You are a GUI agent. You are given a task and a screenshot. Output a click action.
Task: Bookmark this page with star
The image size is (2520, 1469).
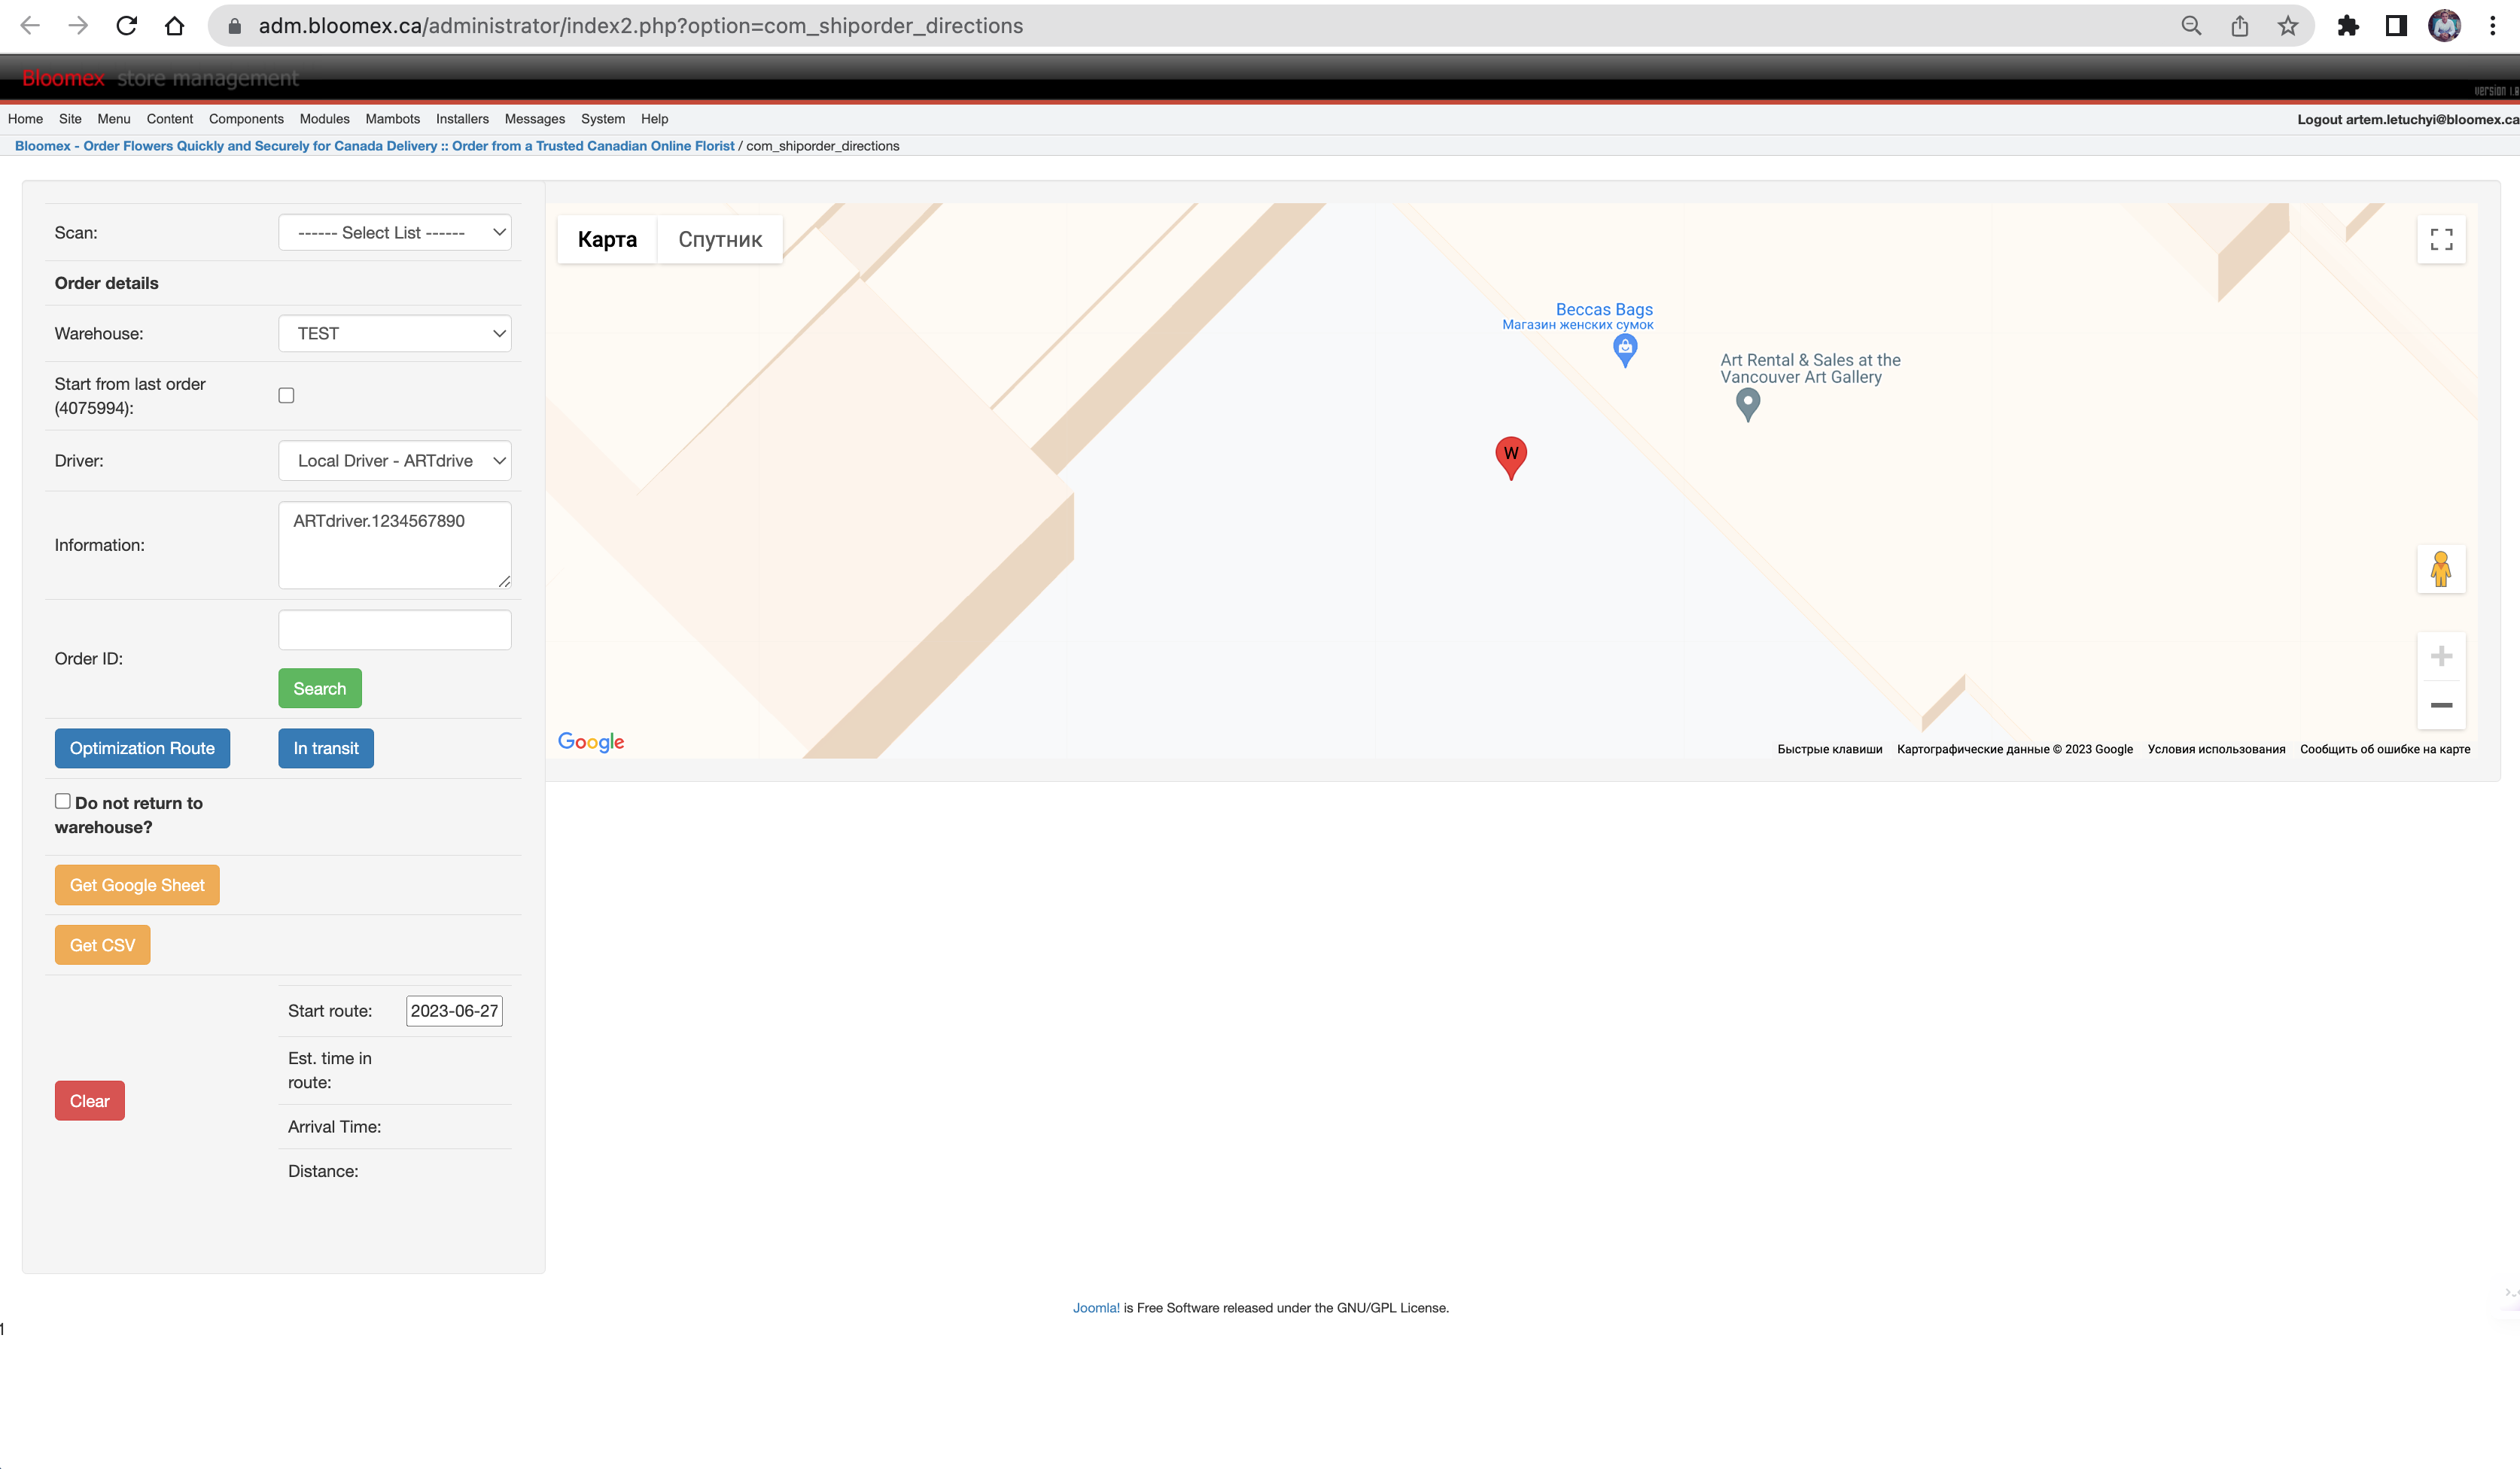[x=2288, y=26]
